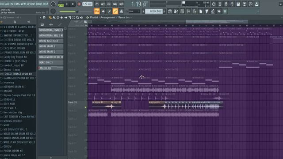
Task: Open the mixer icon
Action: [x=188, y=11]
